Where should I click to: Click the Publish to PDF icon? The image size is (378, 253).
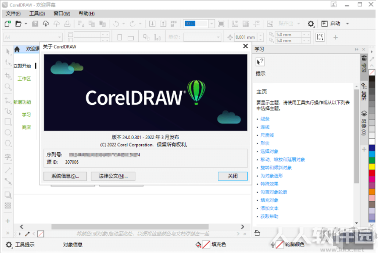174,24
